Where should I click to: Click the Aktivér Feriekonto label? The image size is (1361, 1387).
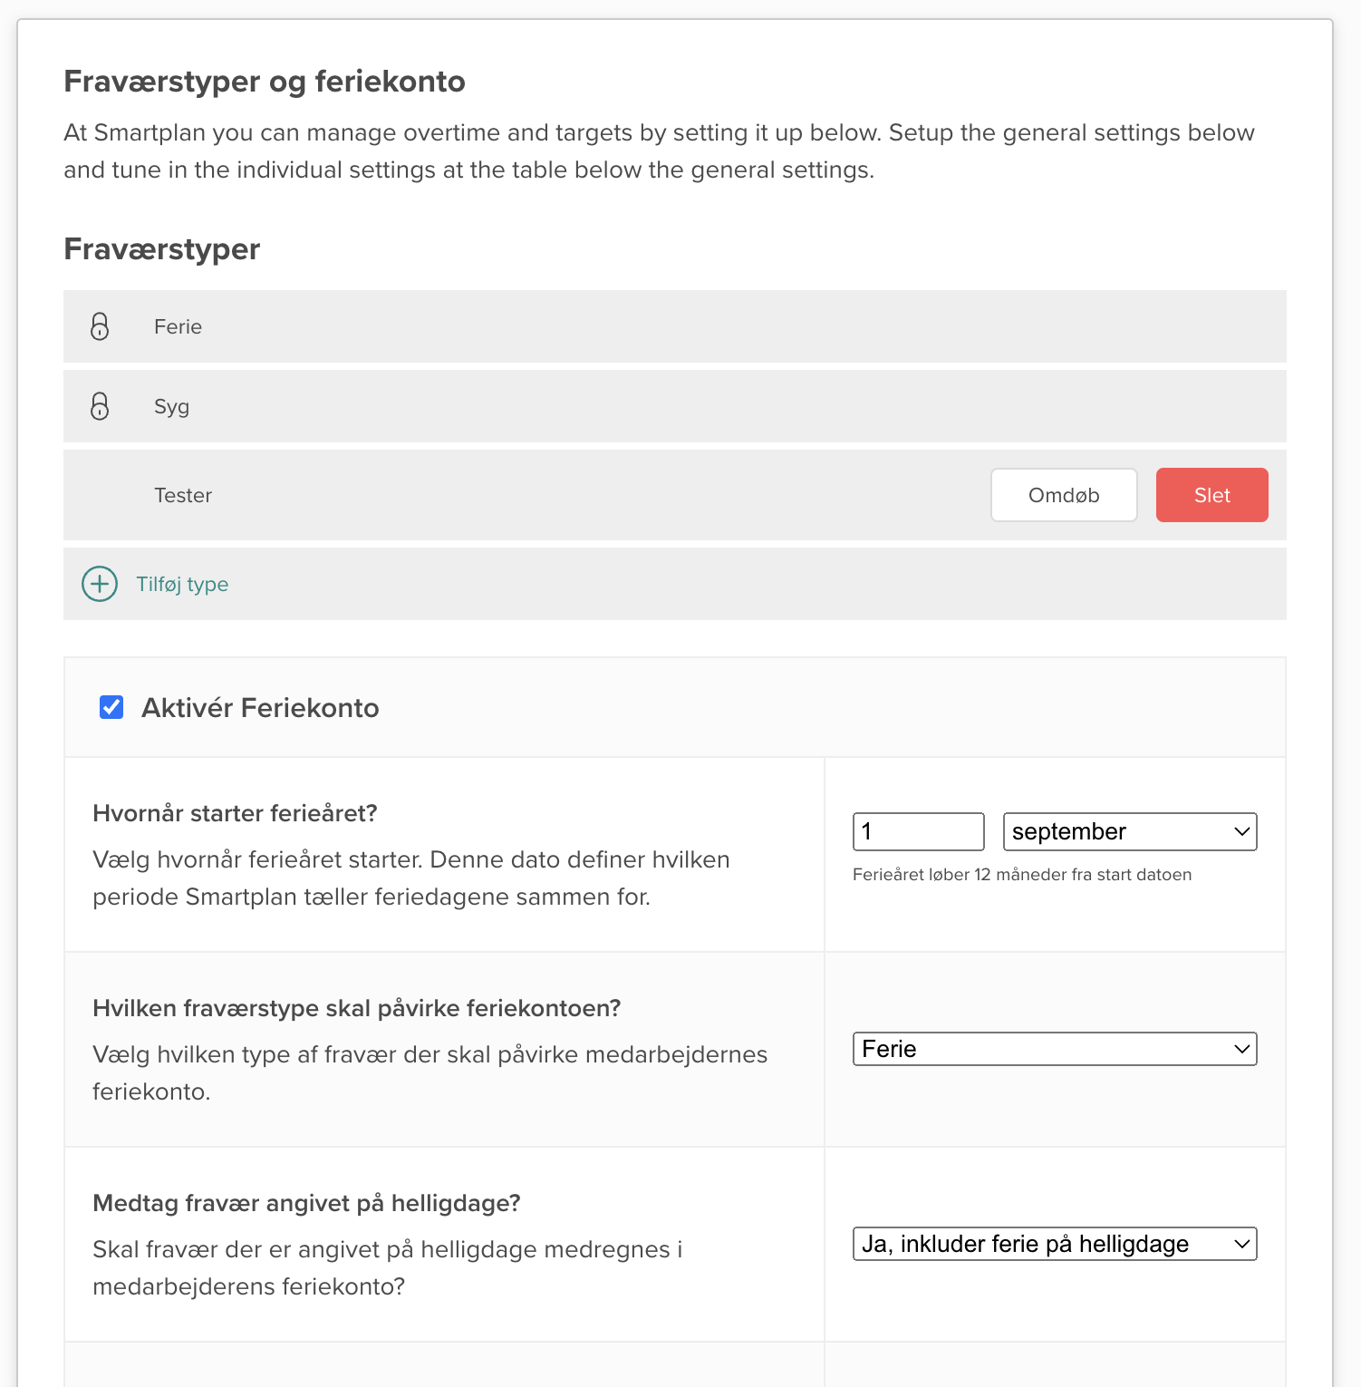(x=260, y=708)
